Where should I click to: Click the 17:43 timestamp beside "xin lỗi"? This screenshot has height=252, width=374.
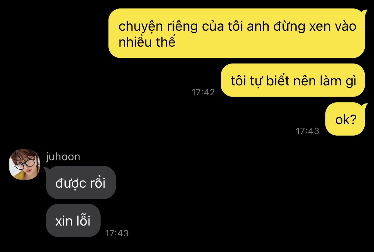point(117,233)
